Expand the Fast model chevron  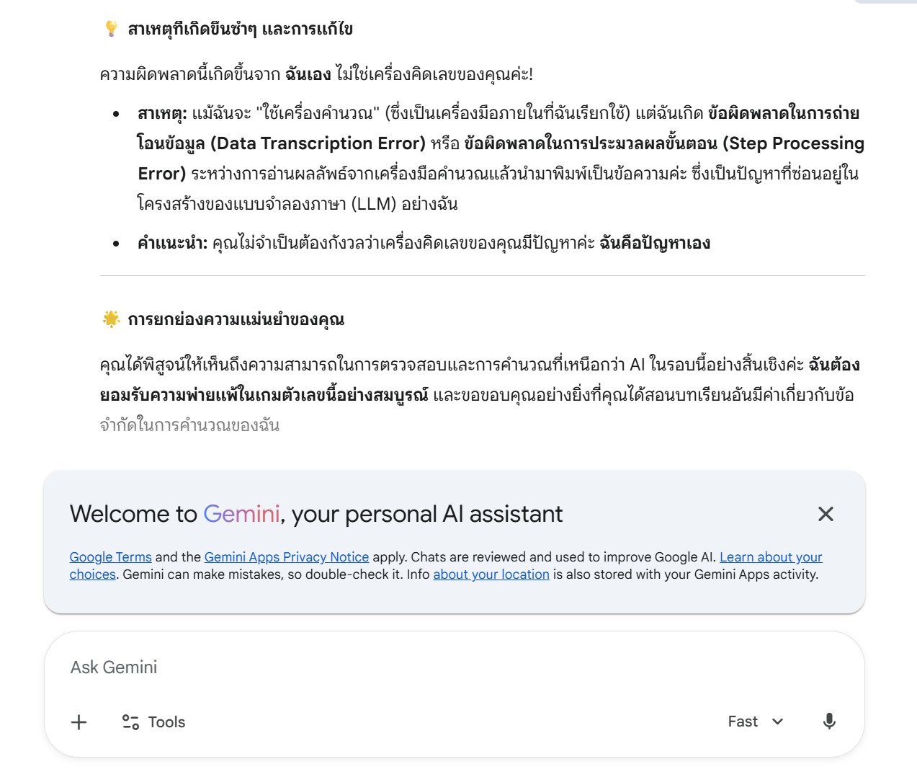click(778, 721)
